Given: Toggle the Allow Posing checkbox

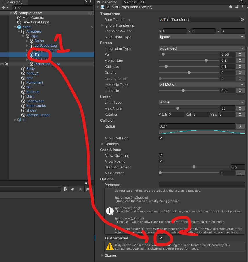Looking at the screenshot, I should (x=161, y=161).
